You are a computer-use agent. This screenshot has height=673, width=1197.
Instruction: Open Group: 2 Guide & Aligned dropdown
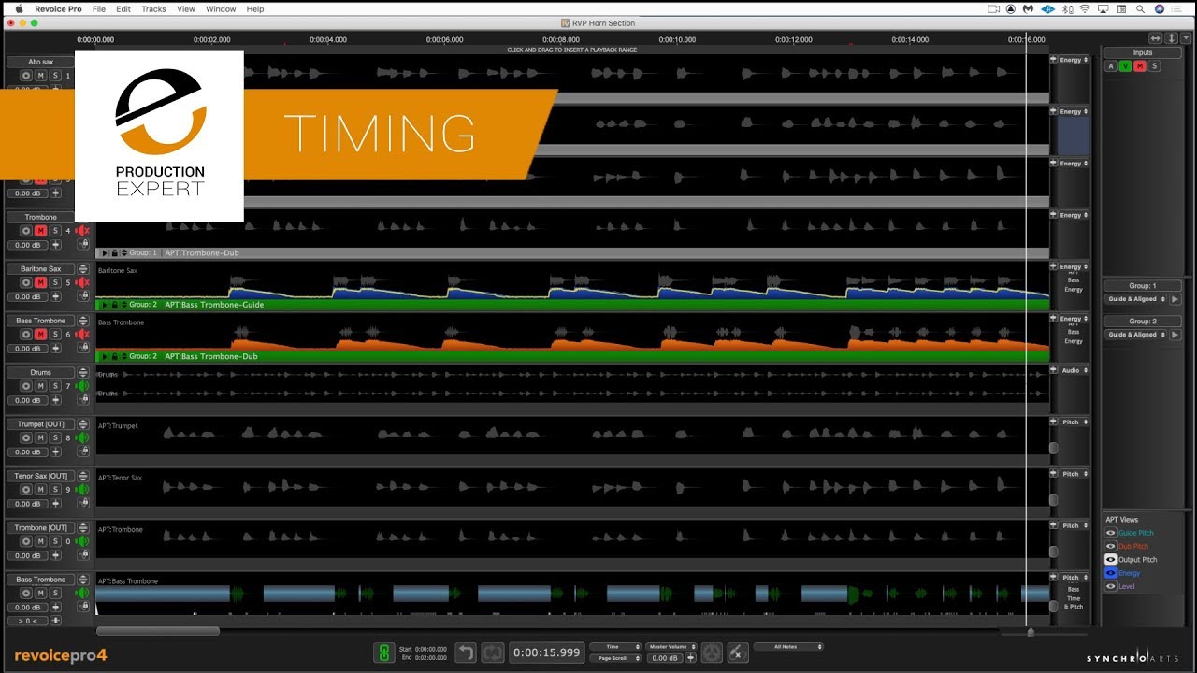coord(1134,335)
